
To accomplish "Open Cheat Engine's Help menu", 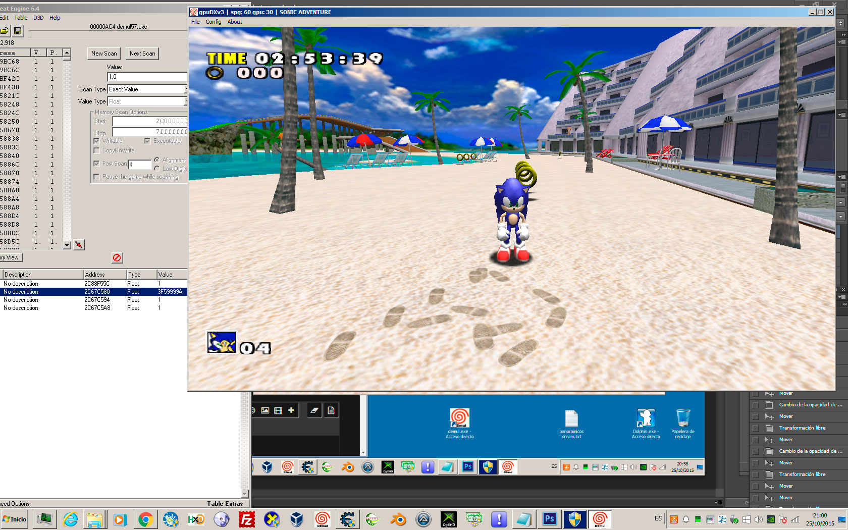I will [55, 18].
